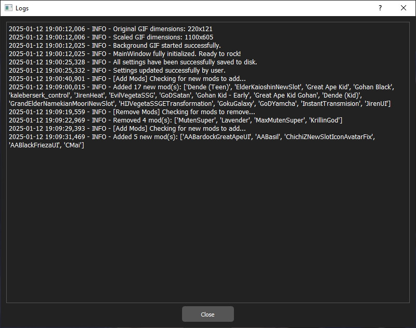Open the help "?" button
This screenshot has height=328, width=416.
(379, 8)
